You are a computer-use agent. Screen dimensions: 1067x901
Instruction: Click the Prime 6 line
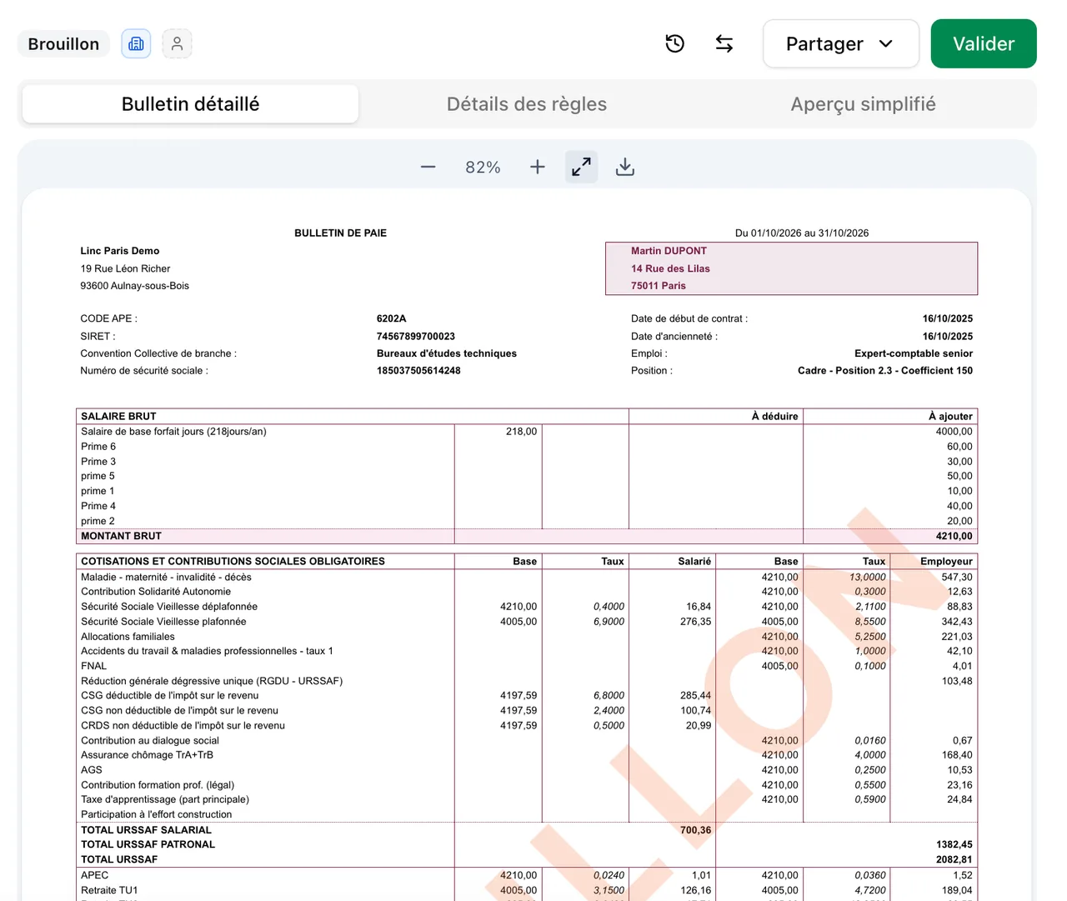click(527, 447)
